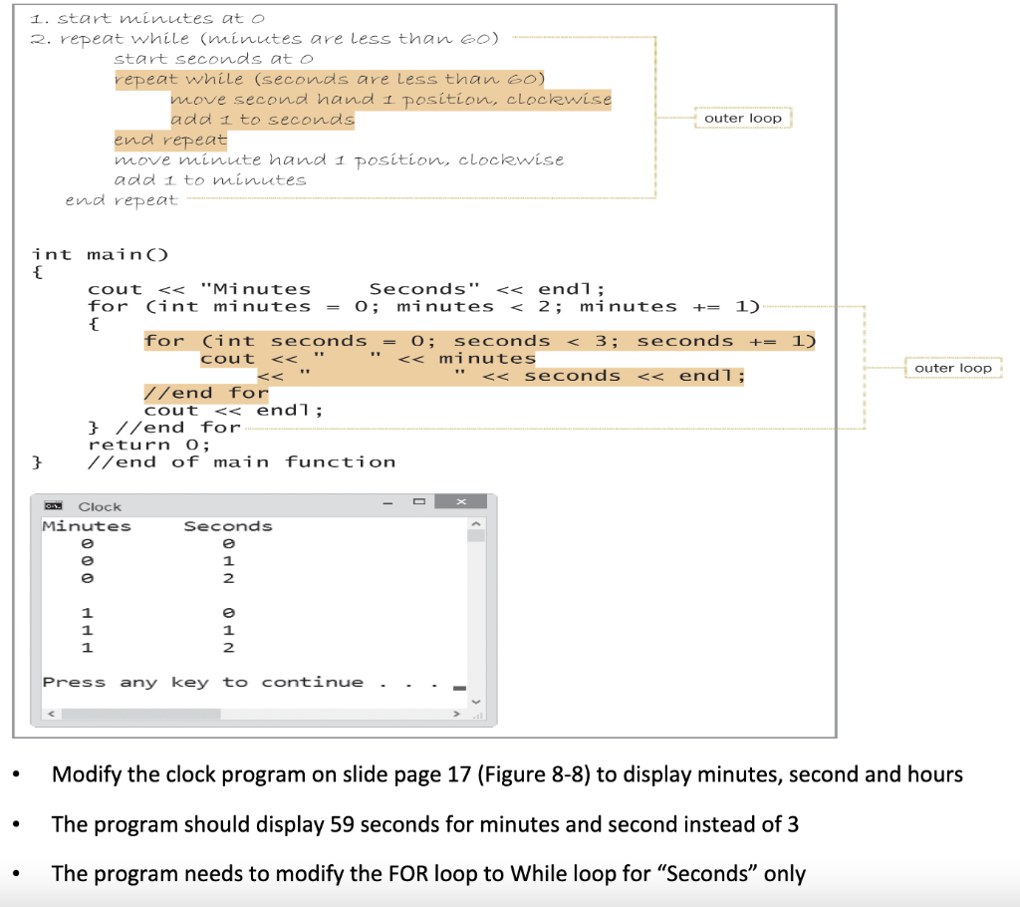
Task: Click the blinking cursor block after continue prompt
Action: coord(460,687)
